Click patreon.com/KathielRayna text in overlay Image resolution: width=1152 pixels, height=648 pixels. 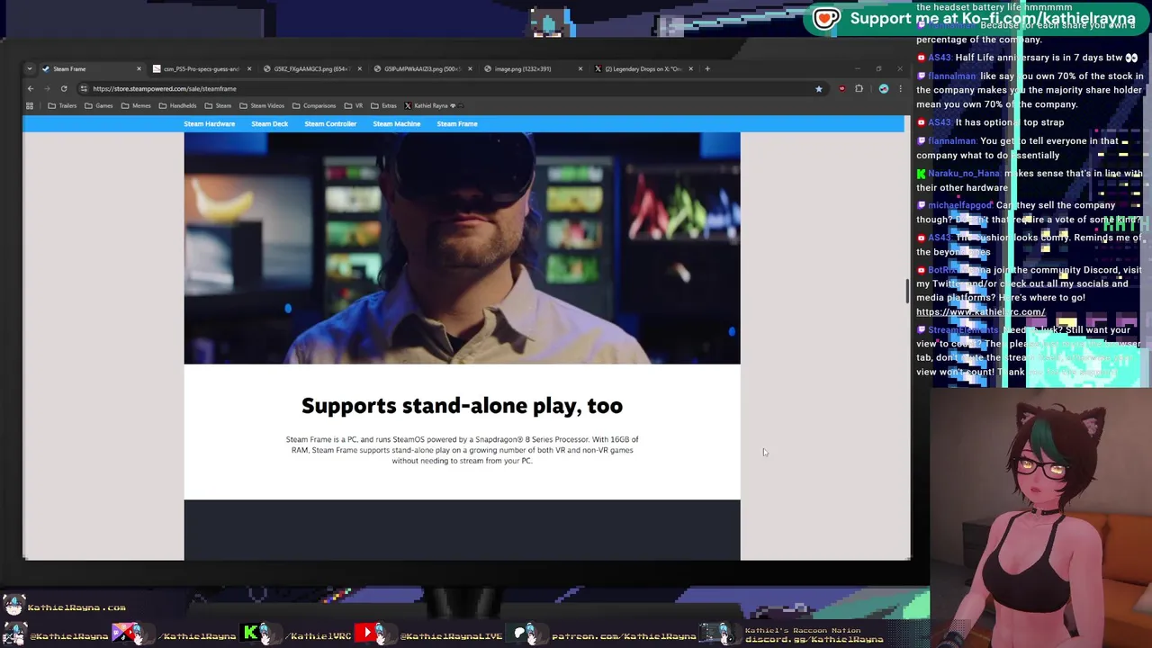[x=624, y=636]
